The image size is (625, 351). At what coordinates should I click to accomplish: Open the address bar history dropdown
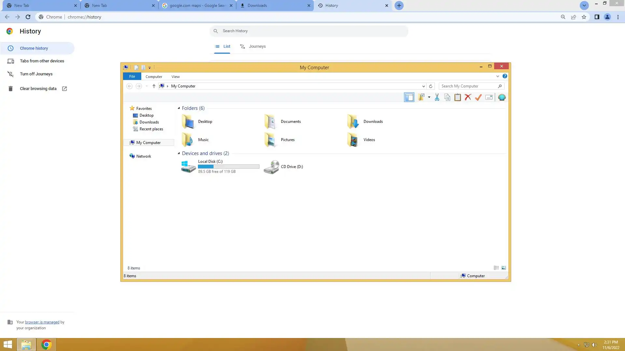pyautogui.click(x=424, y=86)
